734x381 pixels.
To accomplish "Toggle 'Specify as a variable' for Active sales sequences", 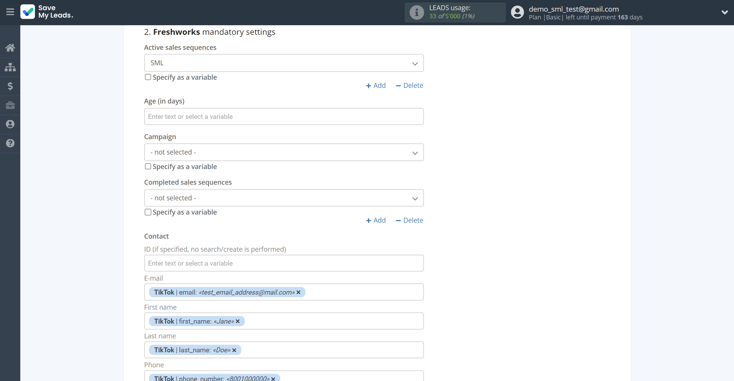I will coord(148,77).
